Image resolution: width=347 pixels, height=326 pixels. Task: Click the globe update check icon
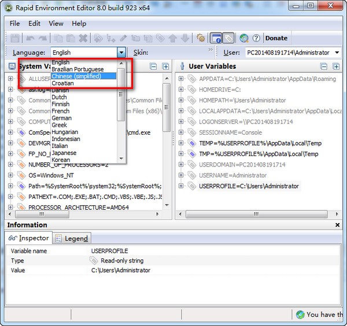pos(244,38)
